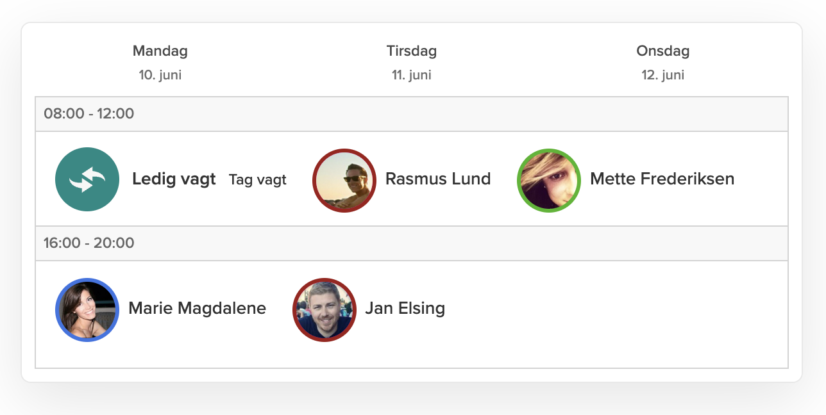Expand the 16:00 - 20:00 shift row
826x415 pixels.
click(x=410, y=243)
